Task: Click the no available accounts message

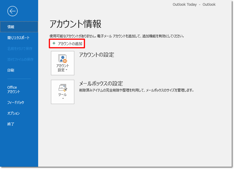Action: pos(117,36)
